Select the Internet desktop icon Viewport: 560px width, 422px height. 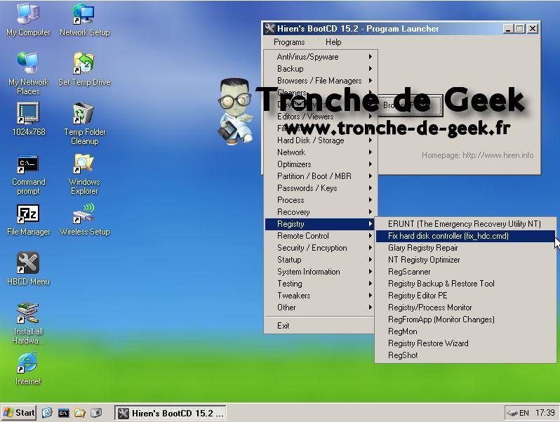pyautogui.click(x=28, y=369)
